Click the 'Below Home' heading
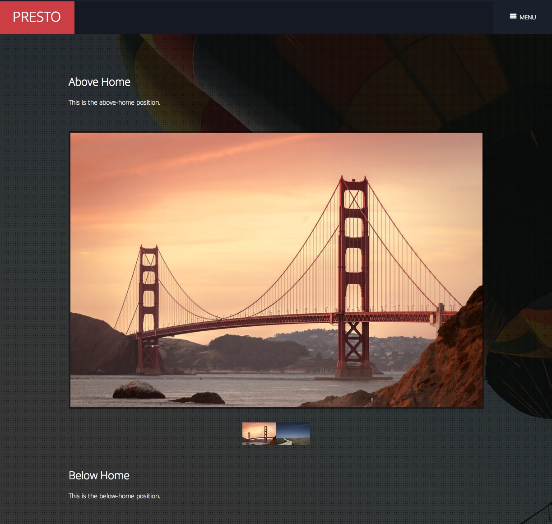 (x=99, y=475)
